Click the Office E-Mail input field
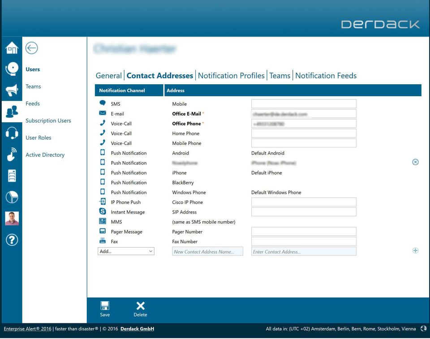The image size is (430, 339). [x=304, y=114]
